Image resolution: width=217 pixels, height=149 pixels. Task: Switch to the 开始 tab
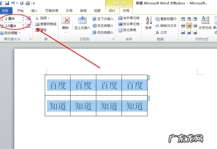[20, 10]
